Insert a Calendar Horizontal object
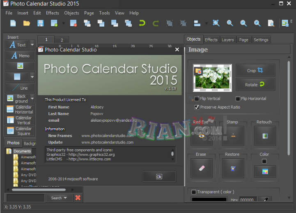The height and width of the screenshot is (213, 296). [20, 109]
